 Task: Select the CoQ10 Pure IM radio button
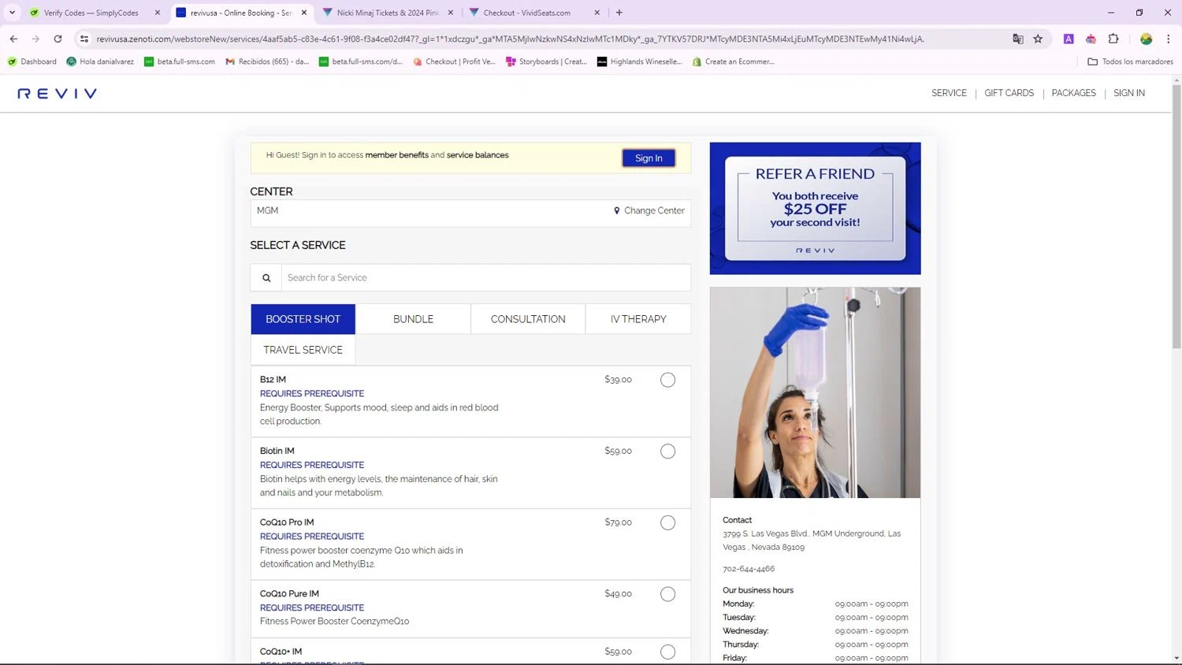(667, 594)
